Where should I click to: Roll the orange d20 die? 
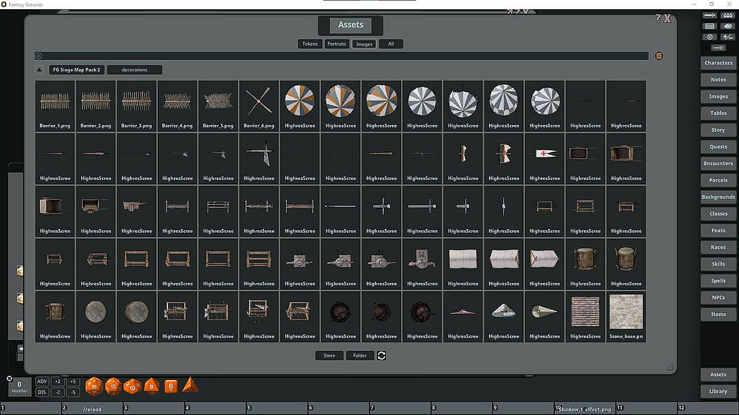pyautogui.click(x=94, y=386)
